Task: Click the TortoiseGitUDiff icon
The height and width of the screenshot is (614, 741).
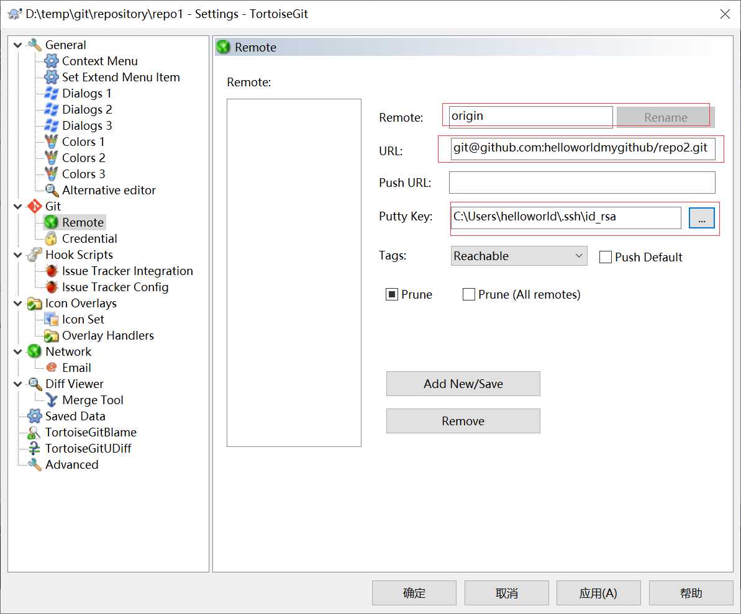Action: pyautogui.click(x=35, y=448)
